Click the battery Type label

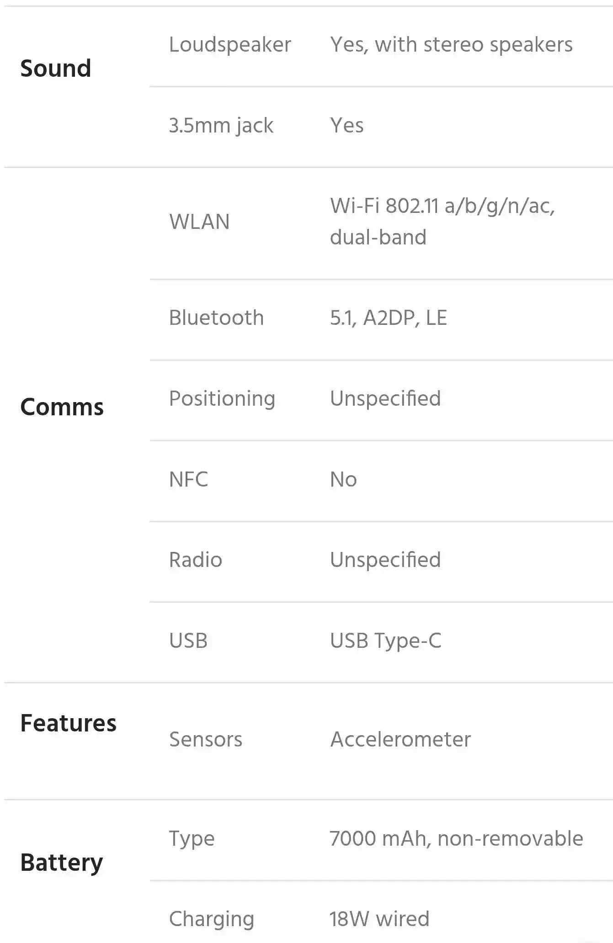pos(192,839)
